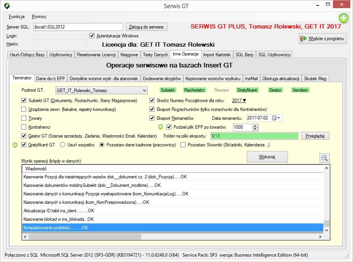
Task: Open SQL Użytkownicy tab
Action: [x=274, y=54]
